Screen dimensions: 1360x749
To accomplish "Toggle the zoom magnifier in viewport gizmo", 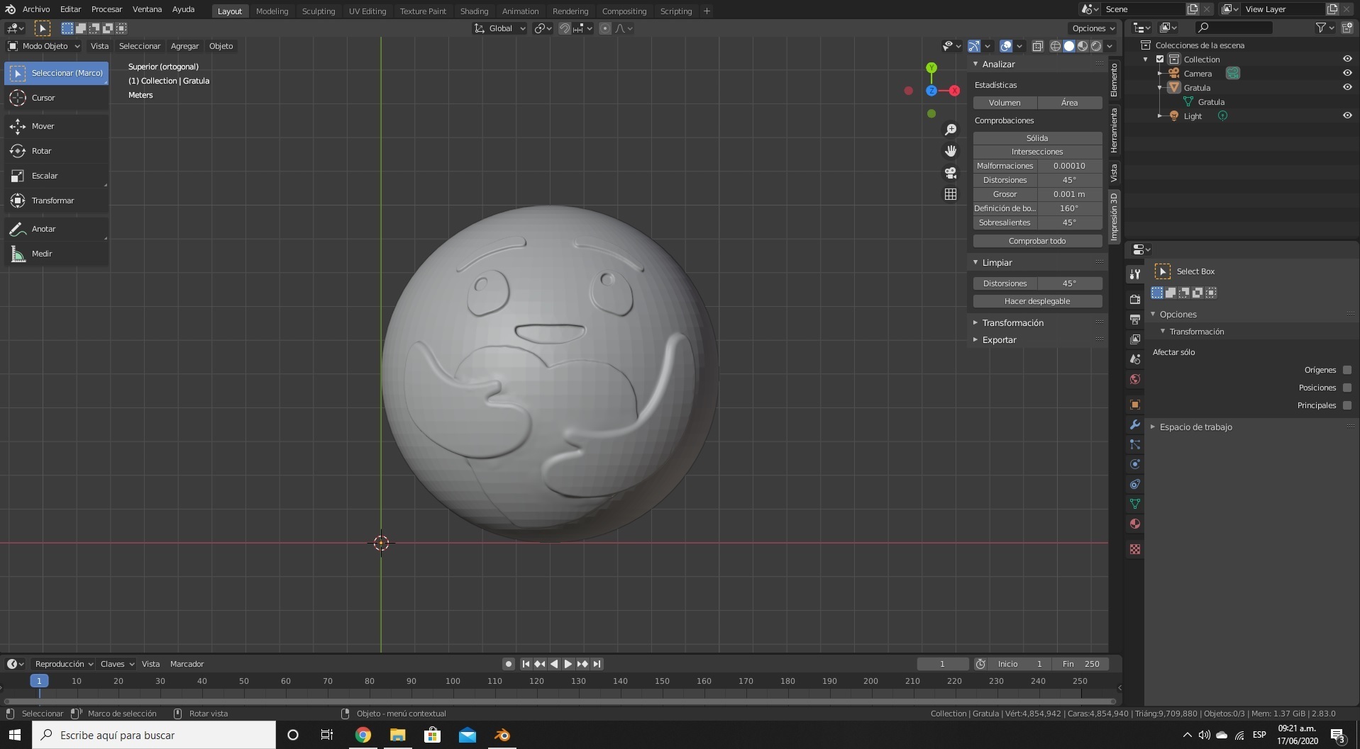I will point(951,128).
